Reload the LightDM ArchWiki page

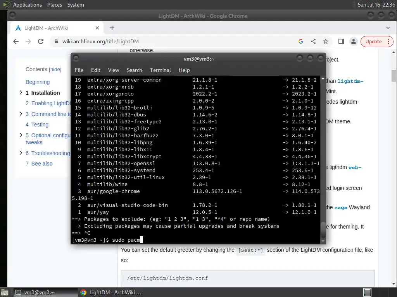40,41
